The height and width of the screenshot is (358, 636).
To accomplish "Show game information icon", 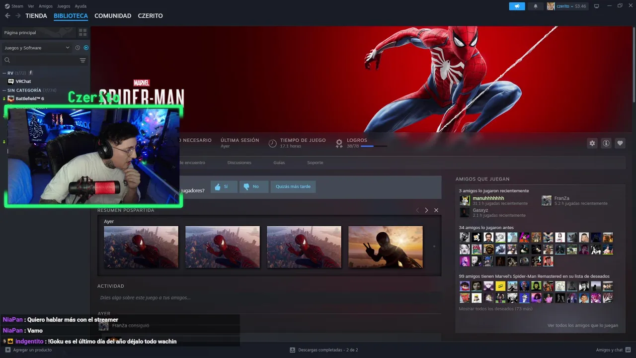I will (606, 143).
